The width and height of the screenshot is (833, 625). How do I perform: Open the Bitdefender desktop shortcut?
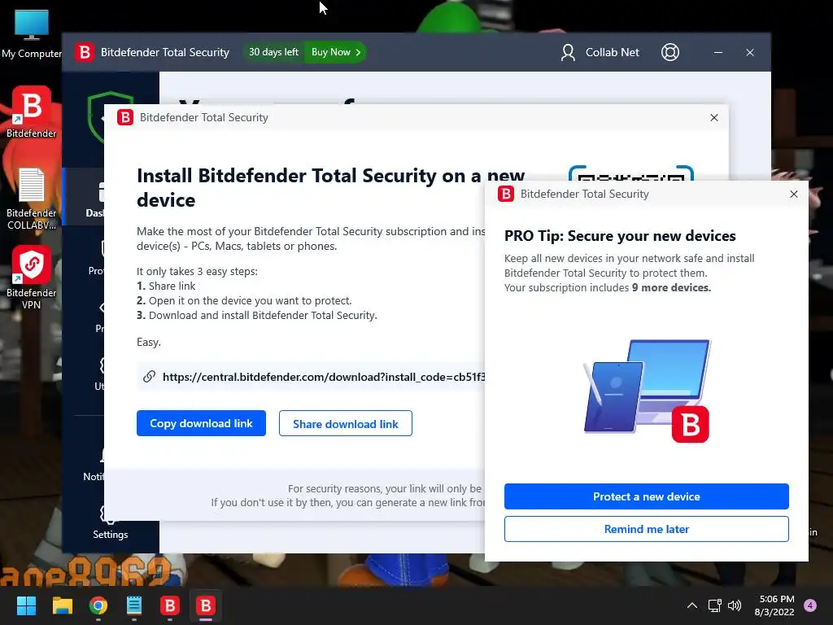pyautogui.click(x=32, y=111)
